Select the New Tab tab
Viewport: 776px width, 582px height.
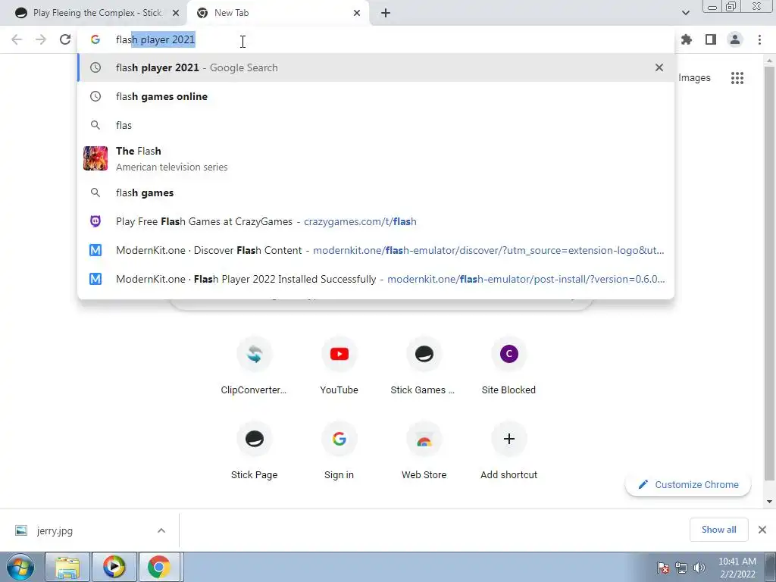tap(278, 13)
